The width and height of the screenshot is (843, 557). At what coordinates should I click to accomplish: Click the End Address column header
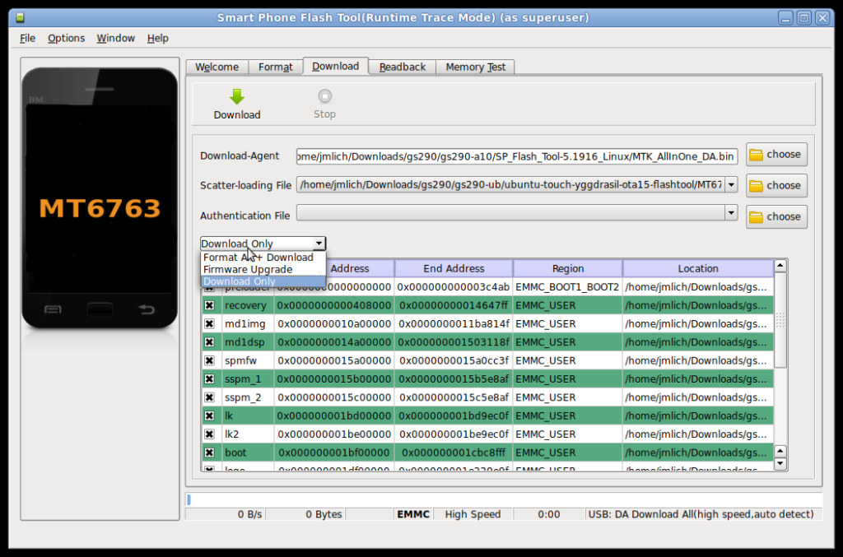point(454,268)
